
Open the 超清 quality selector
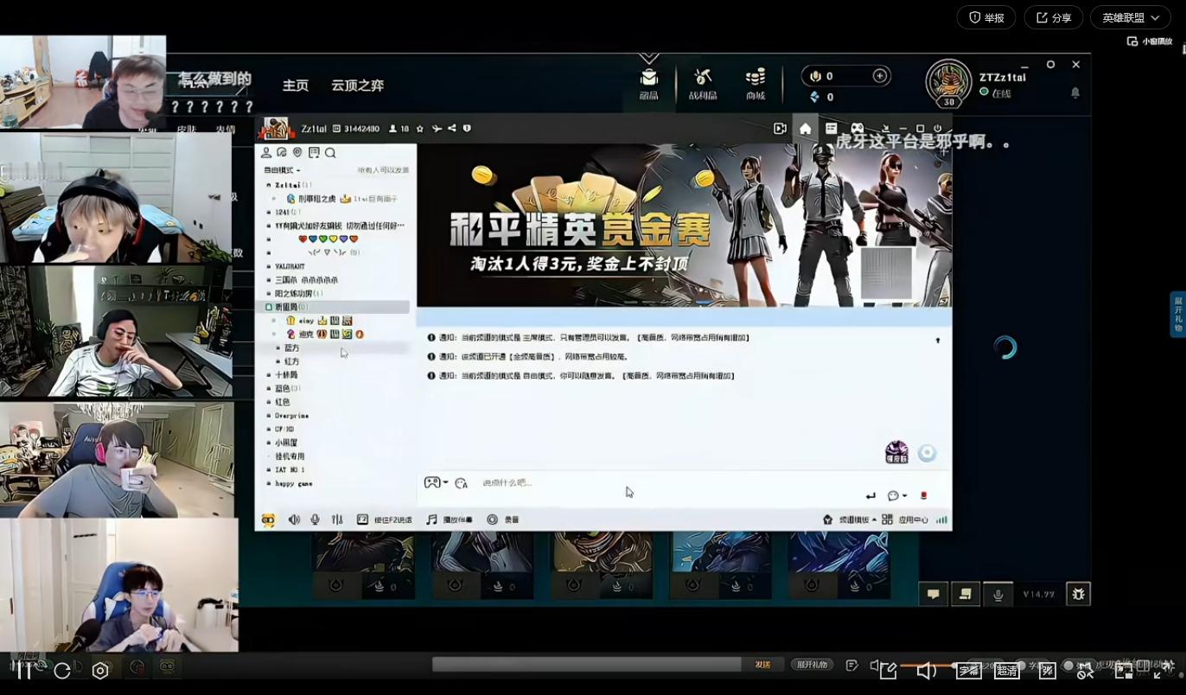tap(1007, 670)
